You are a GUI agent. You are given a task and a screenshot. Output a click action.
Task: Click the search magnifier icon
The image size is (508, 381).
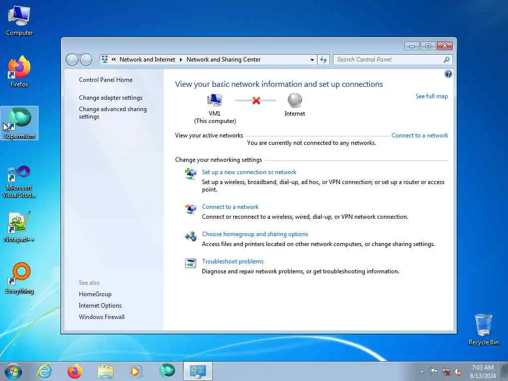point(446,60)
